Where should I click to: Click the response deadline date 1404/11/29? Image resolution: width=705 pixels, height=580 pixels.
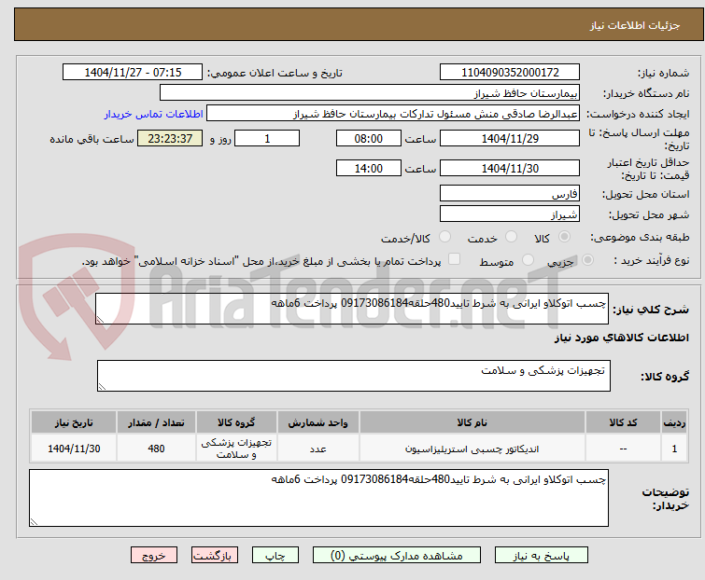pos(510,138)
